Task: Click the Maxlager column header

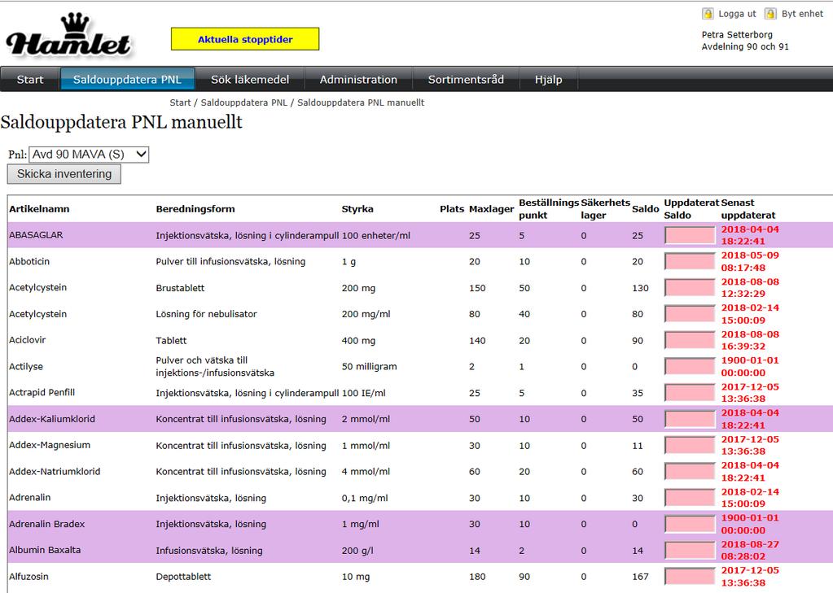Action: pos(491,209)
